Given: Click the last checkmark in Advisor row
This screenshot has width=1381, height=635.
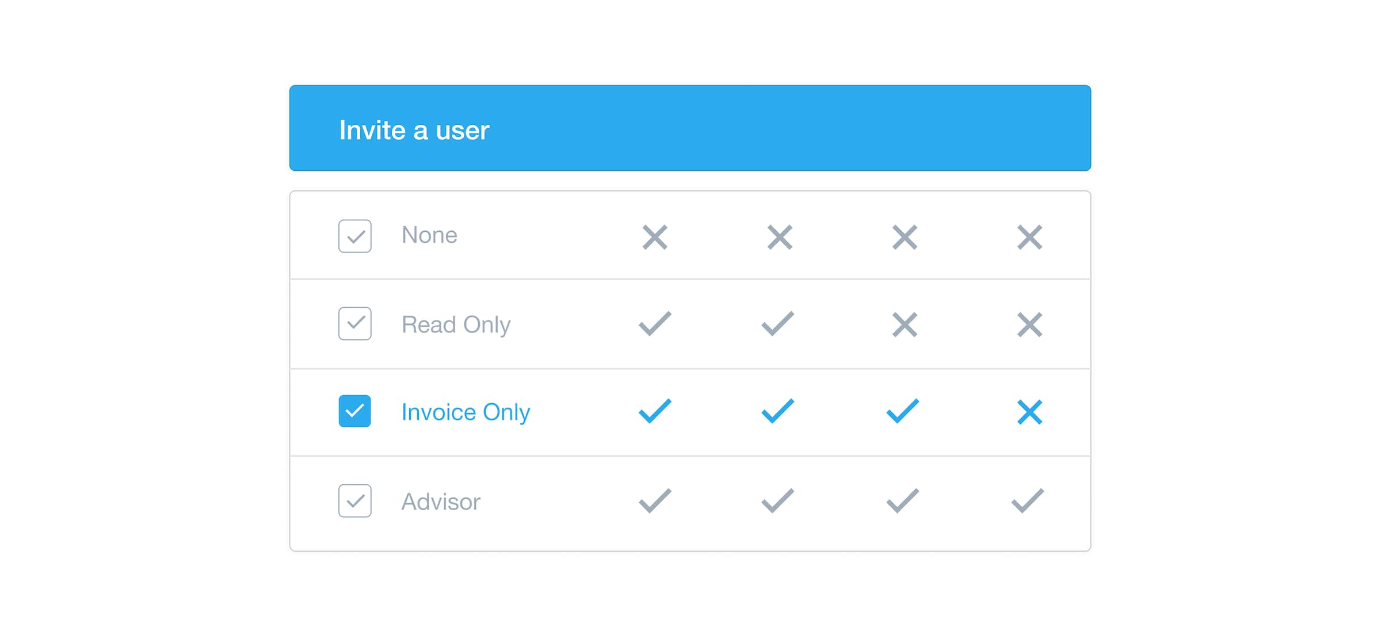Looking at the screenshot, I should point(1028,502).
